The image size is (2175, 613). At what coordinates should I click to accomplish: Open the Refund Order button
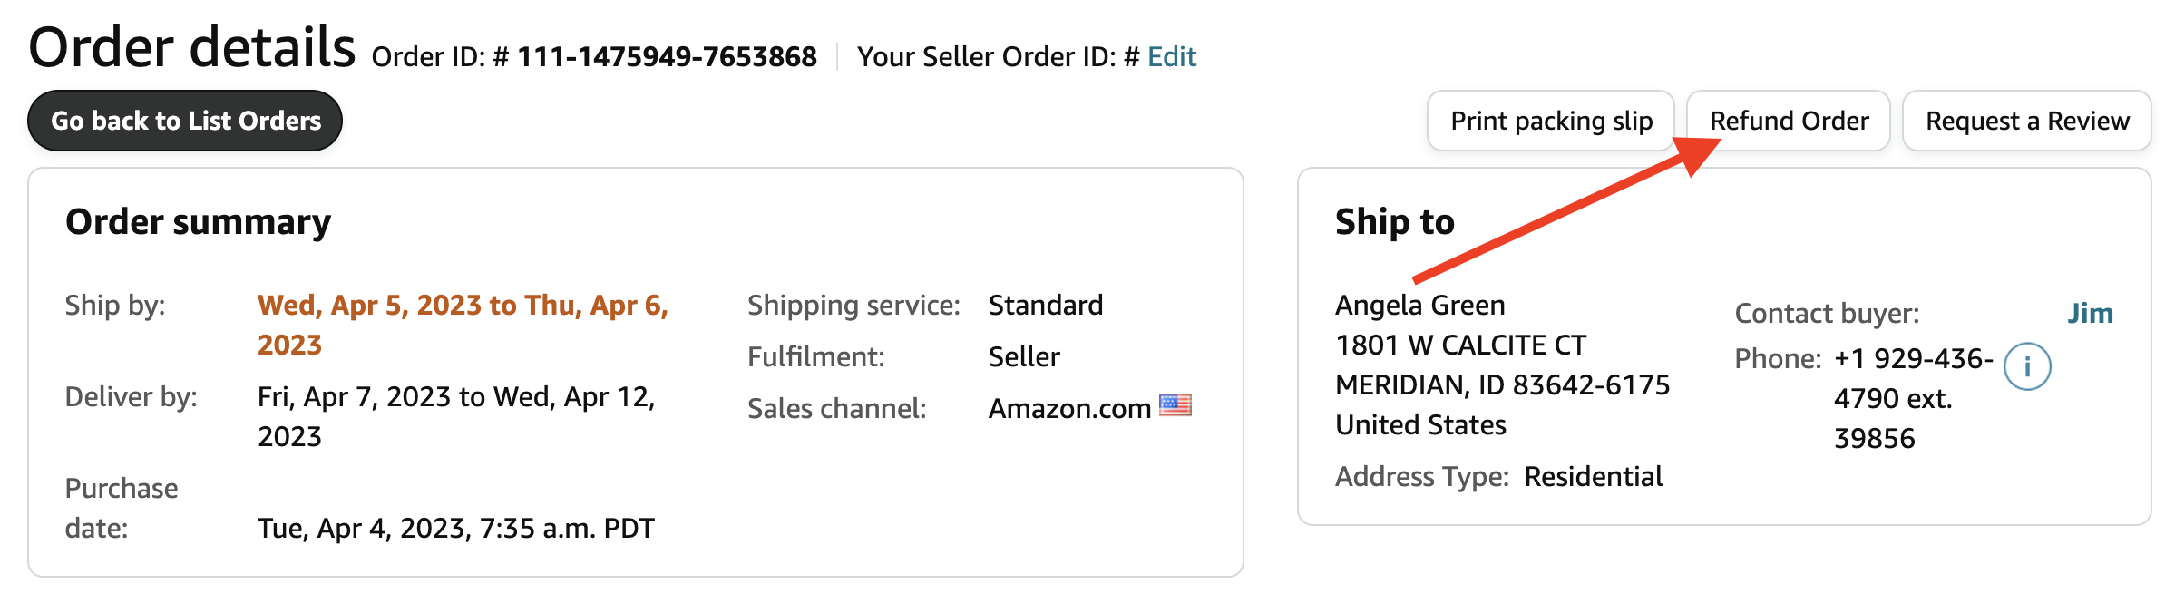(1789, 121)
